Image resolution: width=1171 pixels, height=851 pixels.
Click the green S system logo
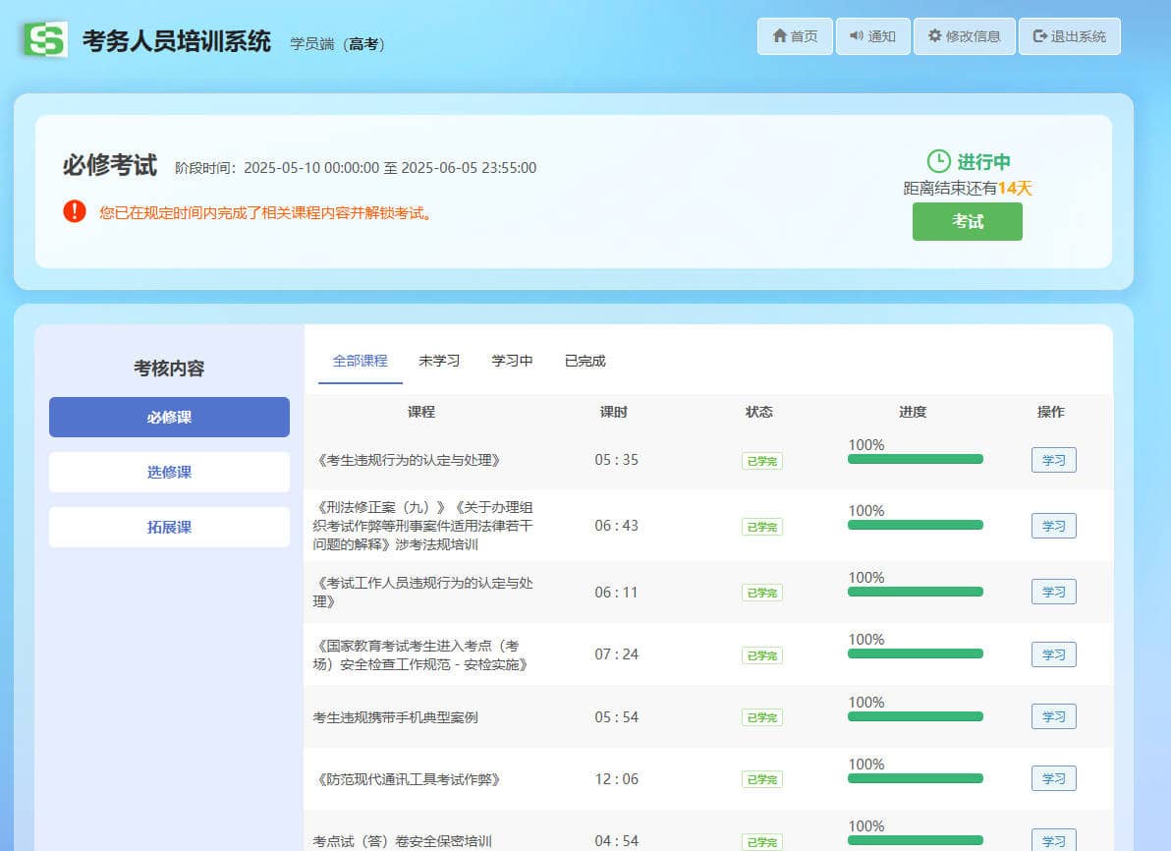tap(45, 39)
